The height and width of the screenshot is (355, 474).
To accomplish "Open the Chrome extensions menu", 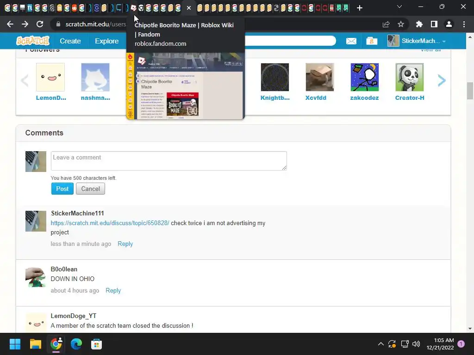I will [419, 24].
